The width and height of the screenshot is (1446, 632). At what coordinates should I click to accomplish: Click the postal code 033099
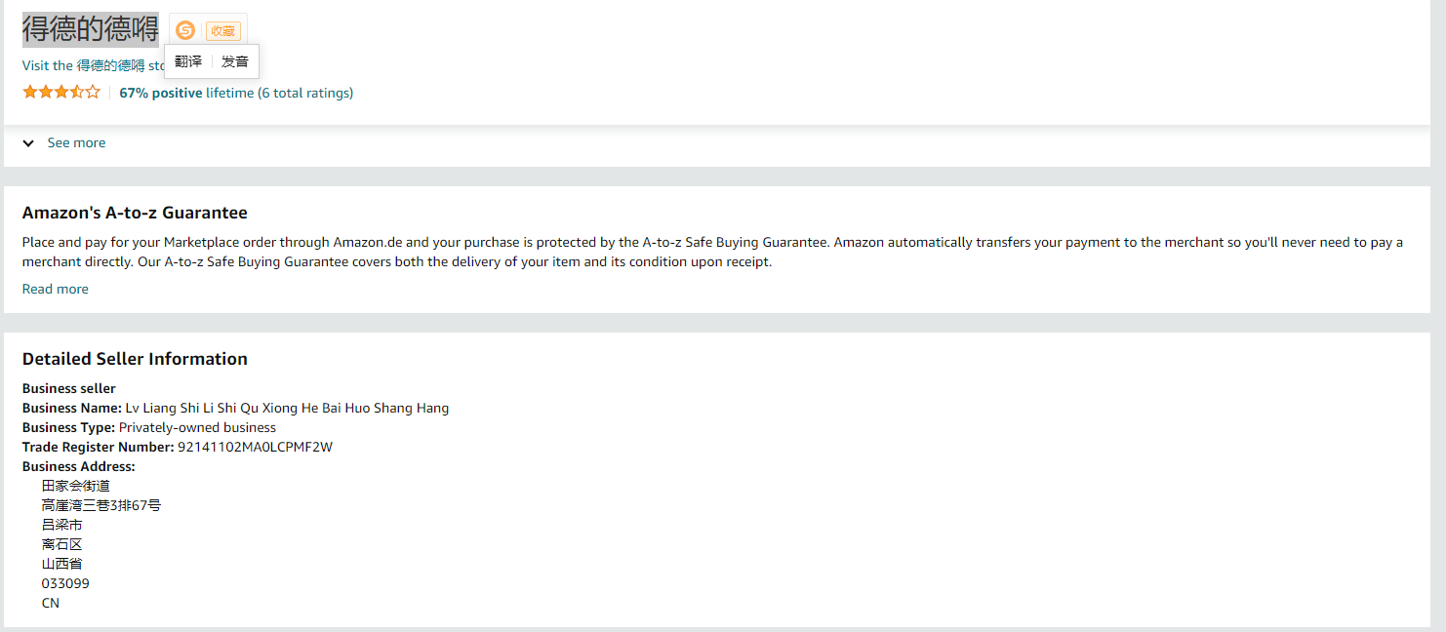[65, 583]
